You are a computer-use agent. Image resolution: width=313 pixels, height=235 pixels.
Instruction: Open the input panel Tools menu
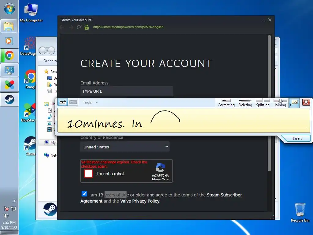coord(90,102)
